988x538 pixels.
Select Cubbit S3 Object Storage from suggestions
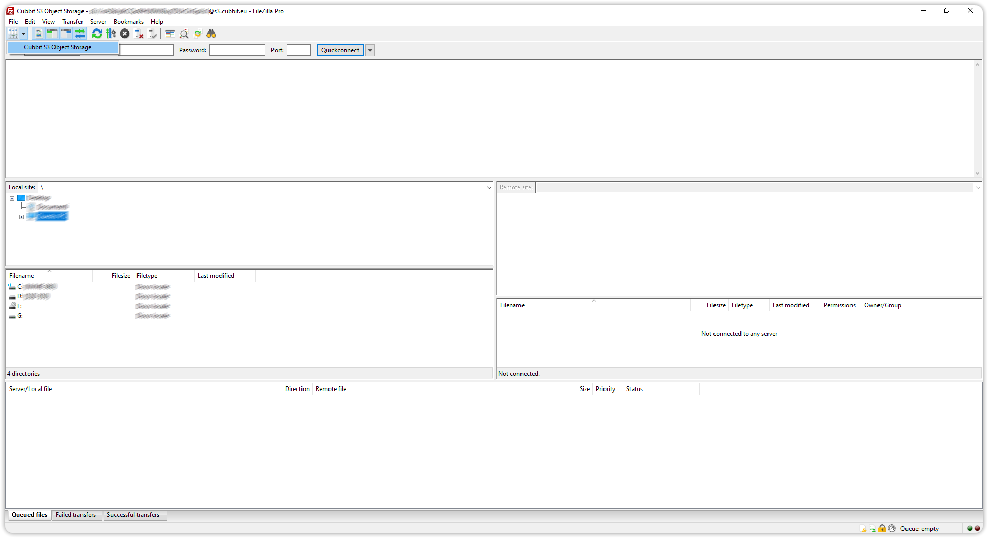point(58,47)
